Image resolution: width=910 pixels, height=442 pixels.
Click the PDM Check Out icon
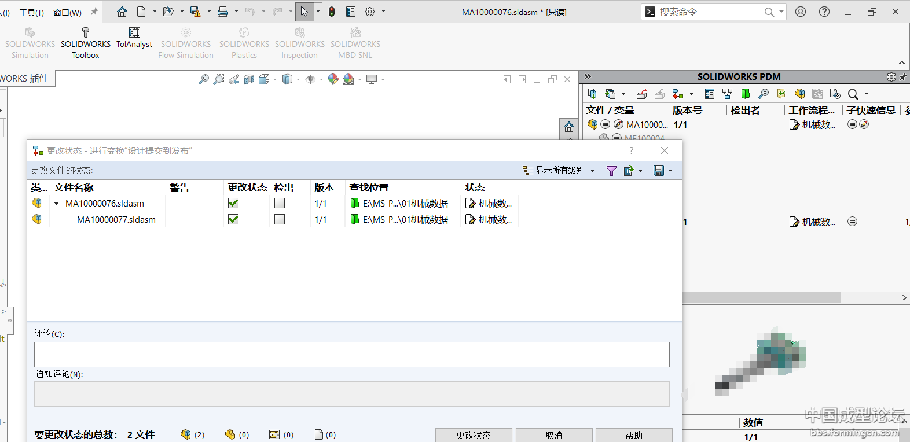click(x=642, y=94)
